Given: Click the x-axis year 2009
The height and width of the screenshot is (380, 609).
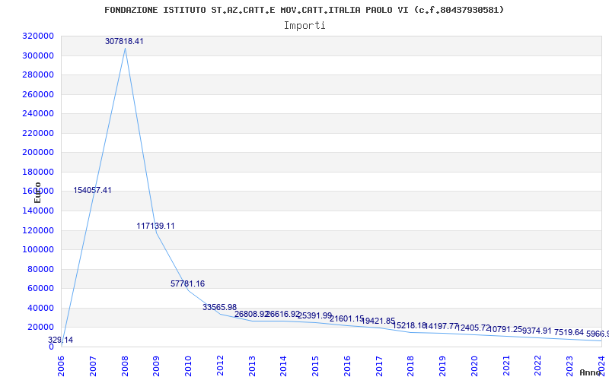Looking at the screenshot, I should click(x=157, y=366).
